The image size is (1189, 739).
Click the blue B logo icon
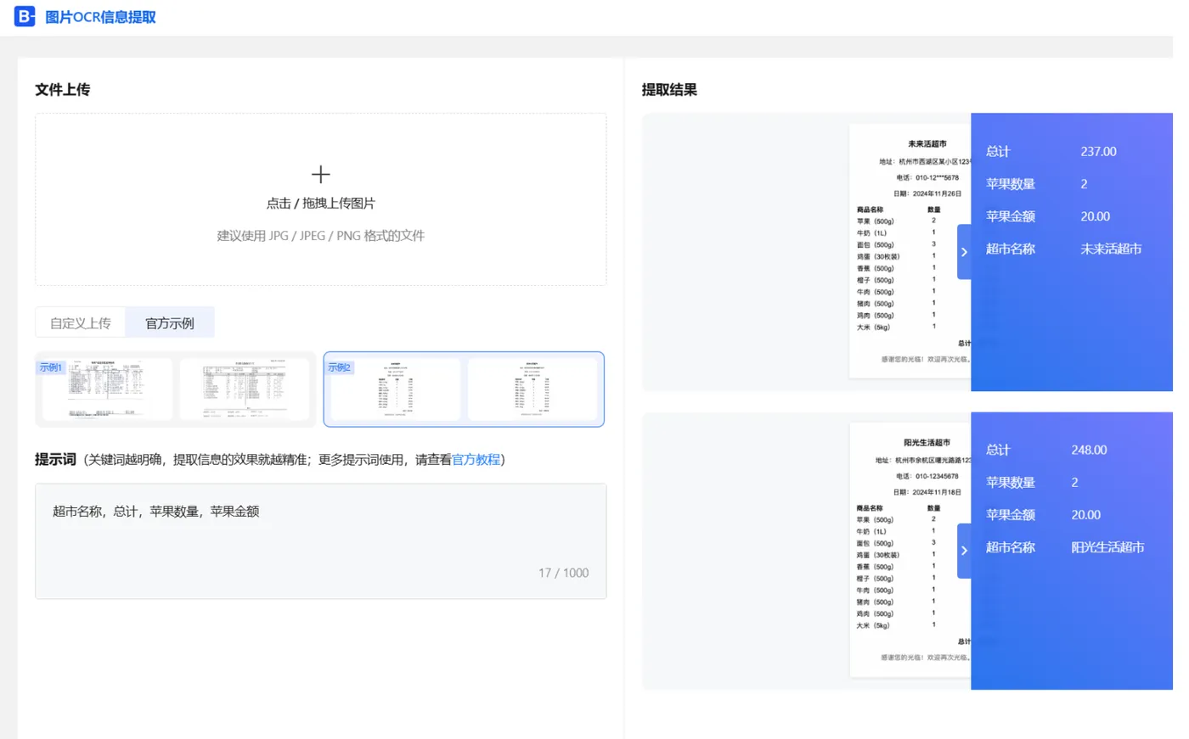pos(25,16)
